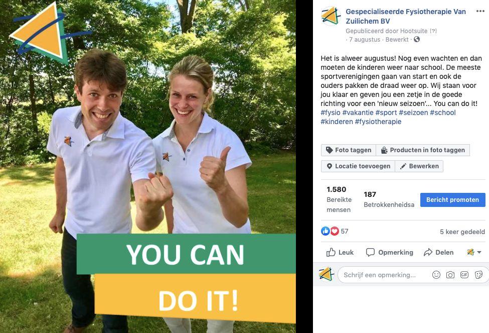Open the page profile picture at top
This screenshot has height=333, width=489.
331,16
